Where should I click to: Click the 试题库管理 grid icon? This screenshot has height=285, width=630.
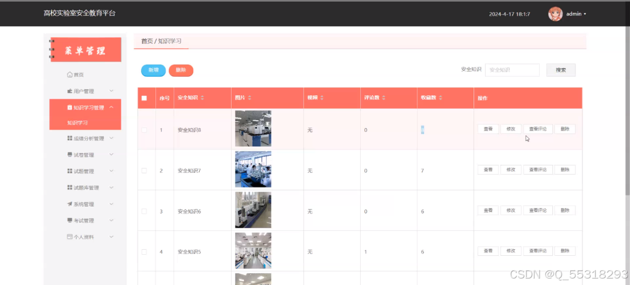(70, 188)
